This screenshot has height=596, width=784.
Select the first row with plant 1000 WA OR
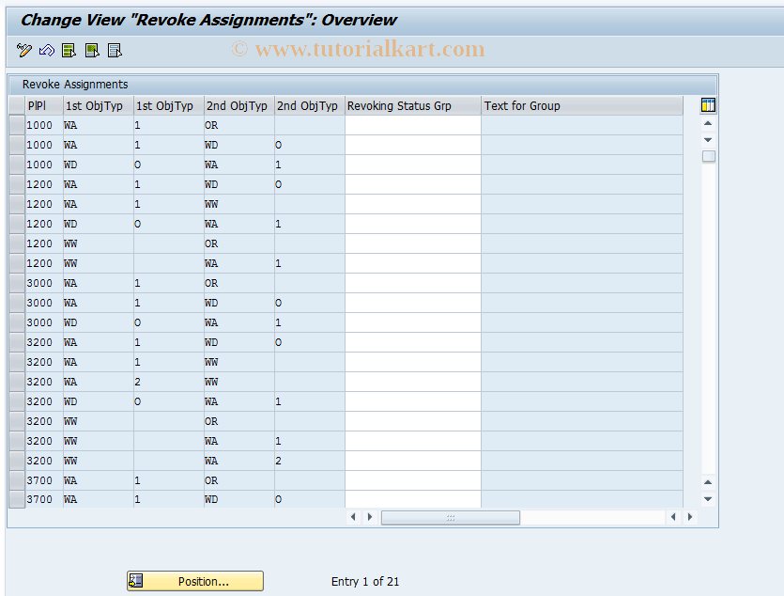(x=17, y=125)
